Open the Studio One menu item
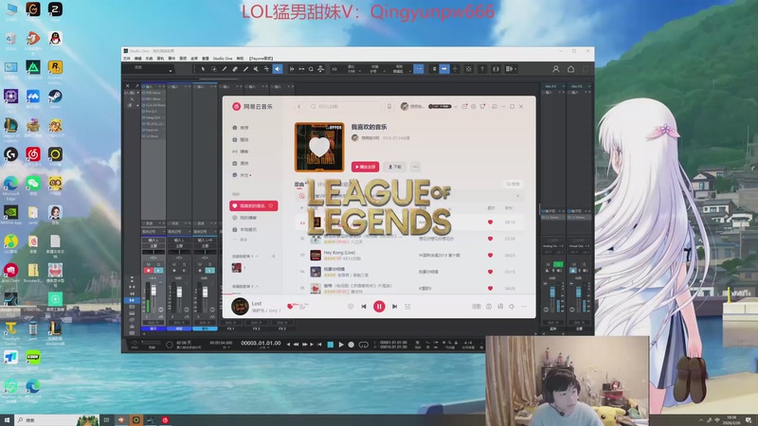This screenshot has width=758, height=426. (223, 59)
